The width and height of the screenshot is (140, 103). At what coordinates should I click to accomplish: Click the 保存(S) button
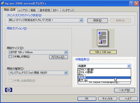coord(97,21)
